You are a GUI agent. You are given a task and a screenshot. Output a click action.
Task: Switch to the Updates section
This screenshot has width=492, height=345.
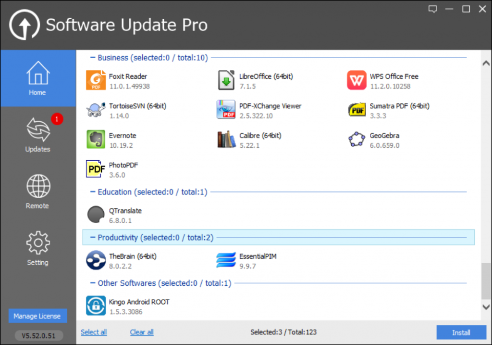(38, 135)
